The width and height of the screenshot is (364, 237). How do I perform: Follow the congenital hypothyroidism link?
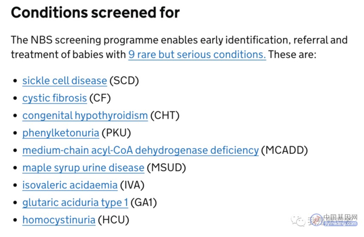85,115
